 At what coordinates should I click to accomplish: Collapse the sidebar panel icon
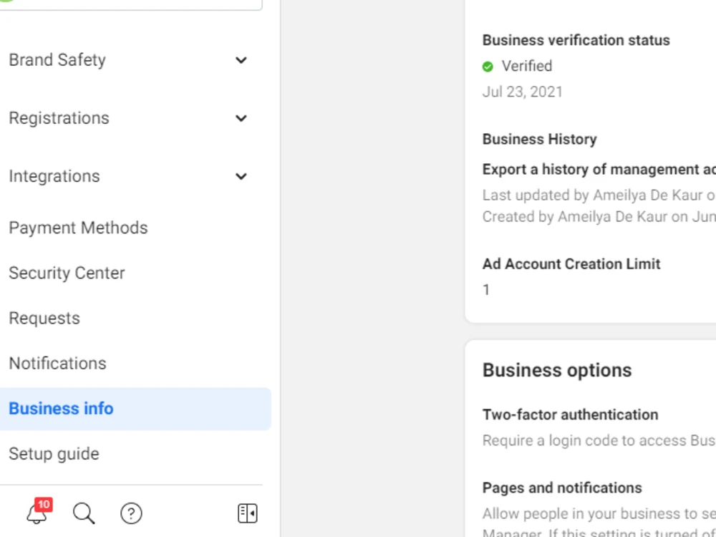248,513
